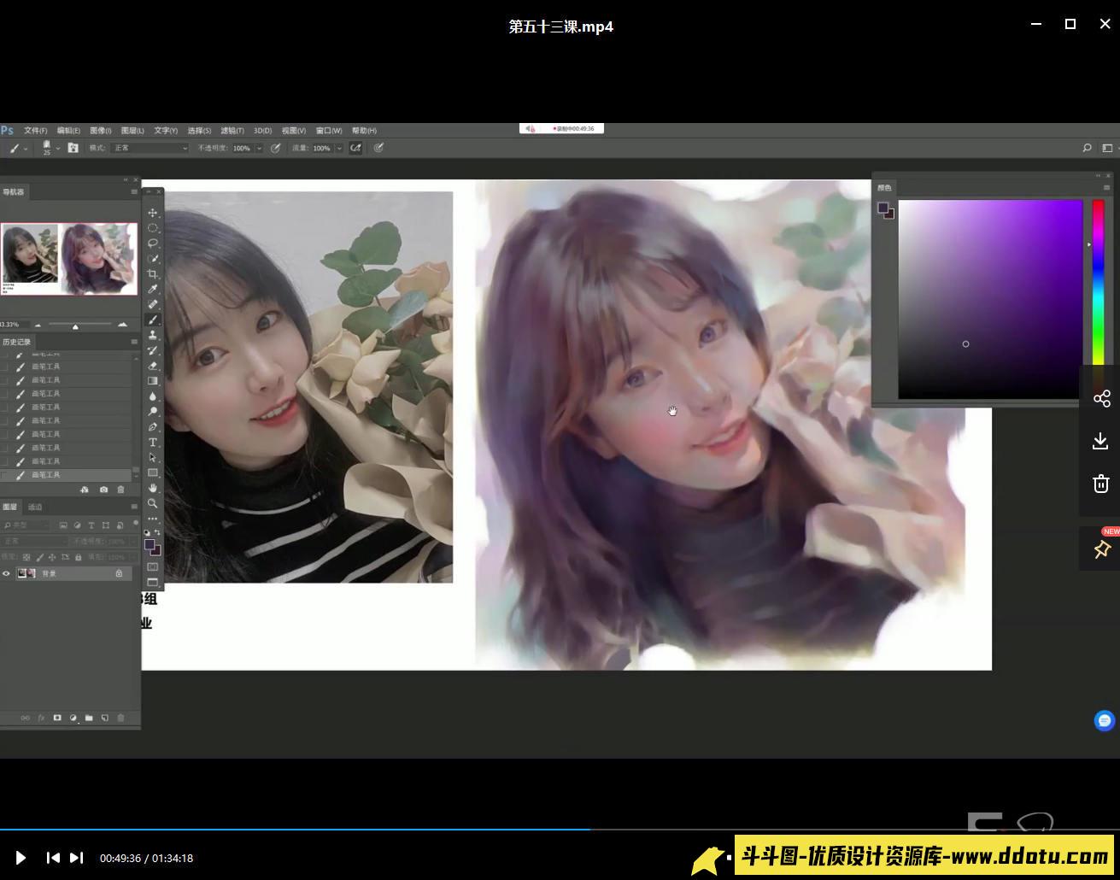Screen dimensions: 1120x880
Task: Create new document from current state
Action: tap(85, 490)
